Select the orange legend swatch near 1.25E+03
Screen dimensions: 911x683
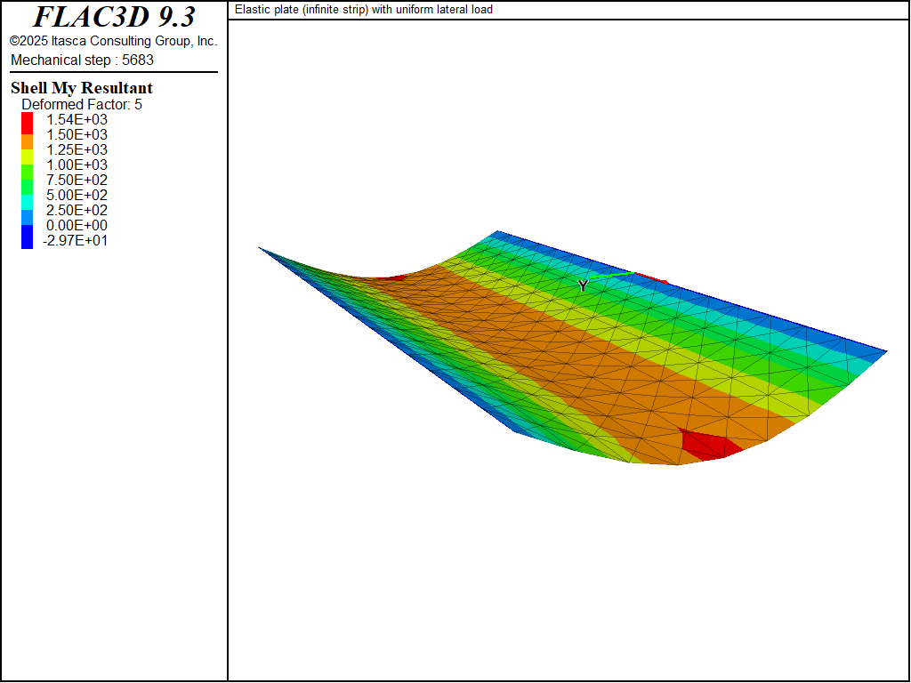pyautogui.click(x=28, y=142)
